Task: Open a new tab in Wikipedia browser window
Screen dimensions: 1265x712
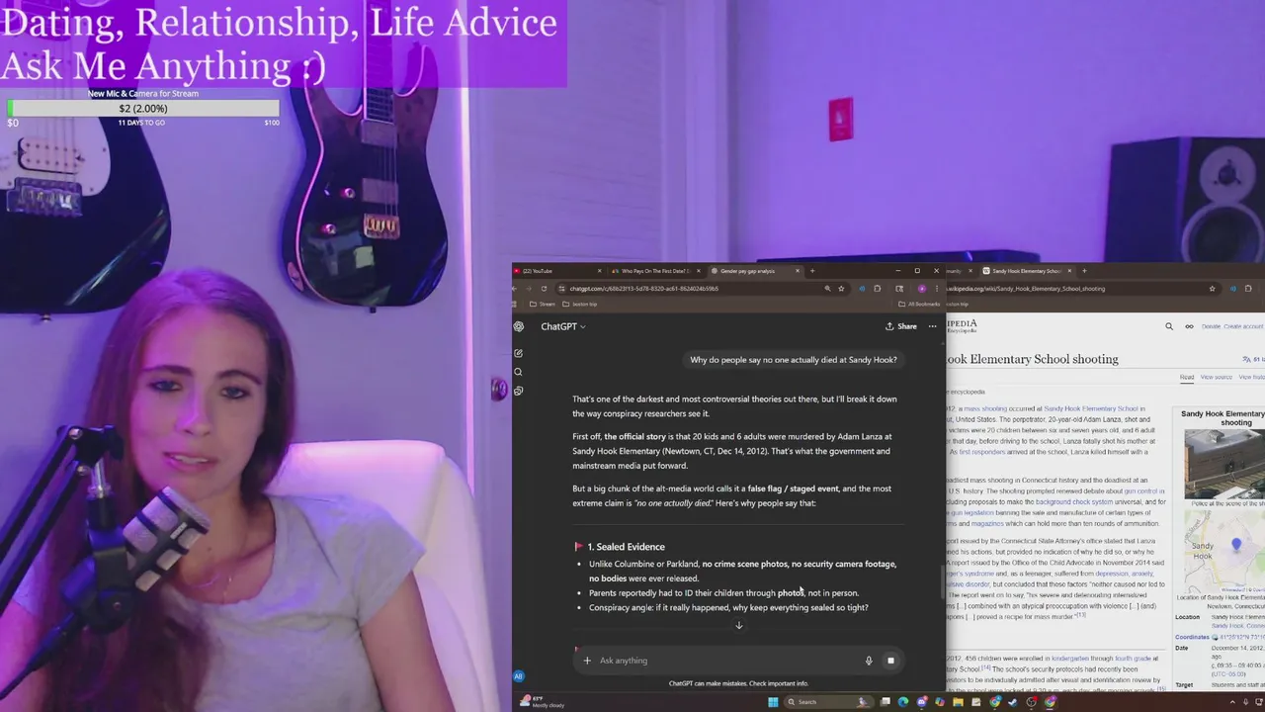Action: [x=1084, y=271]
